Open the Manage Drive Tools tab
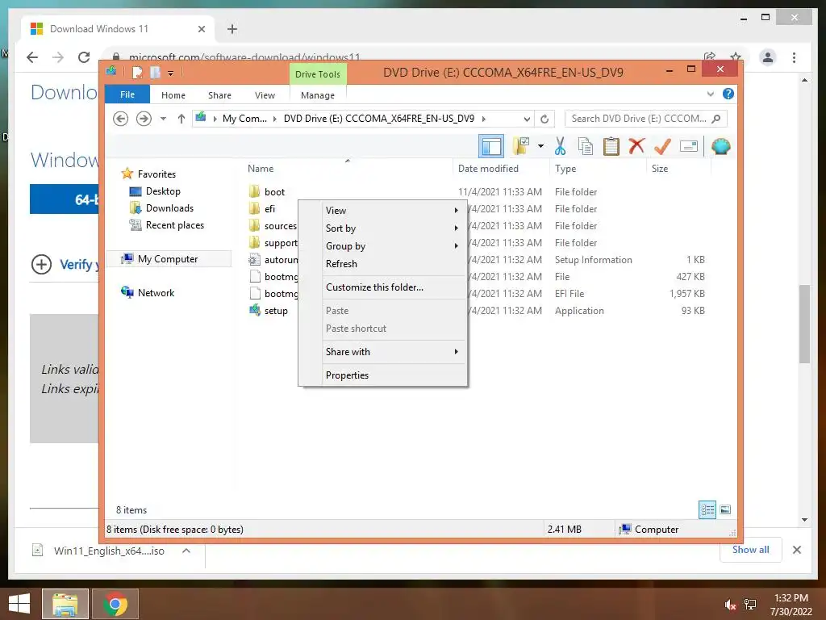 318,95
